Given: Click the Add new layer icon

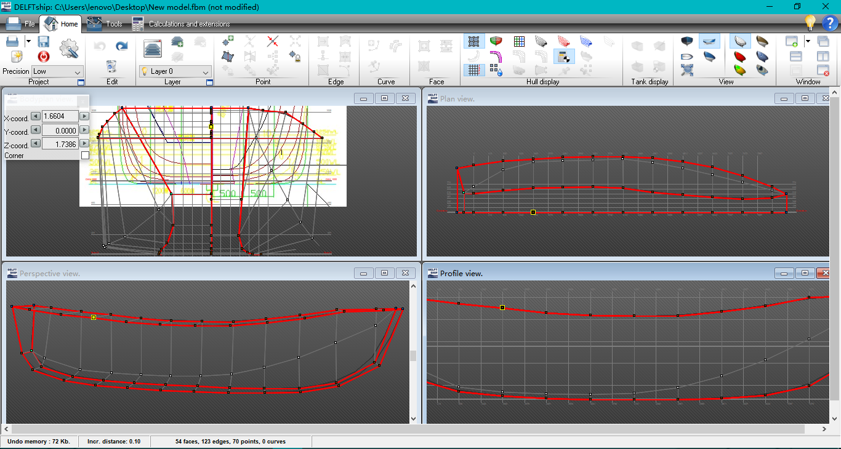Looking at the screenshot, I should pyautogui.click(x=177, y=42).
